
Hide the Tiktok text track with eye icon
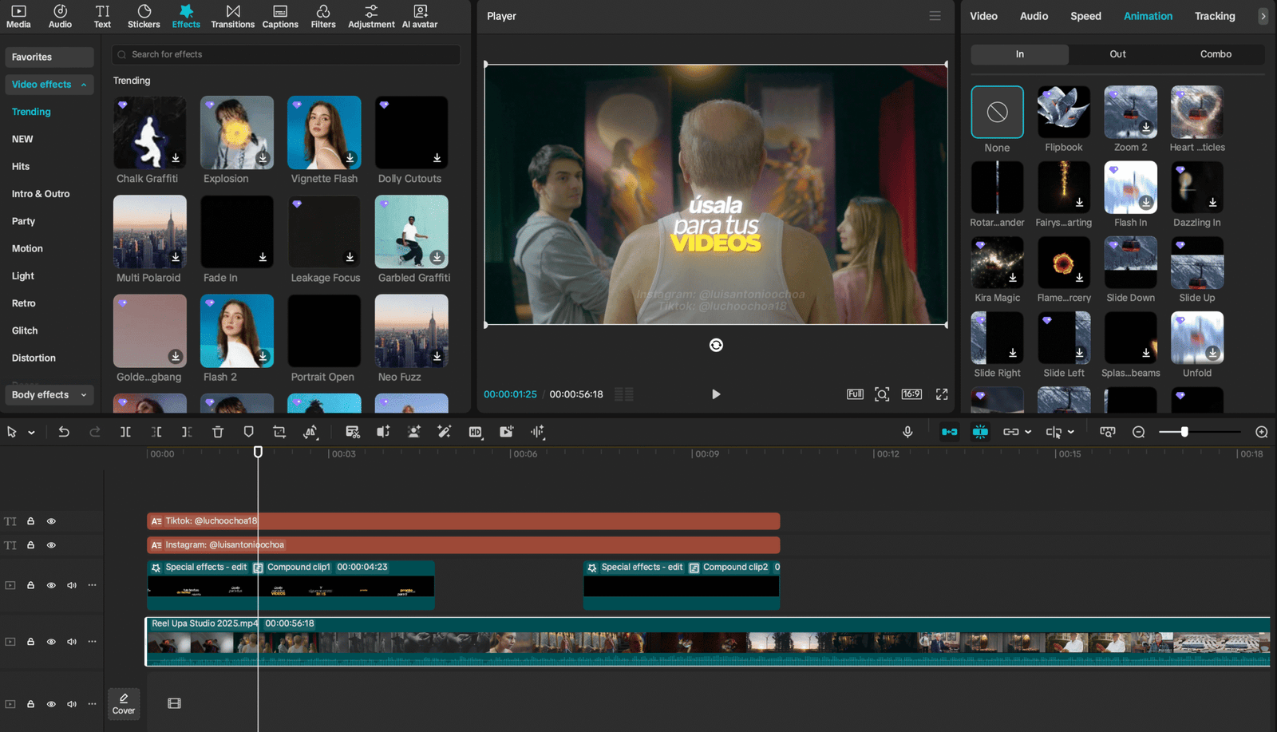coord(51,521)
